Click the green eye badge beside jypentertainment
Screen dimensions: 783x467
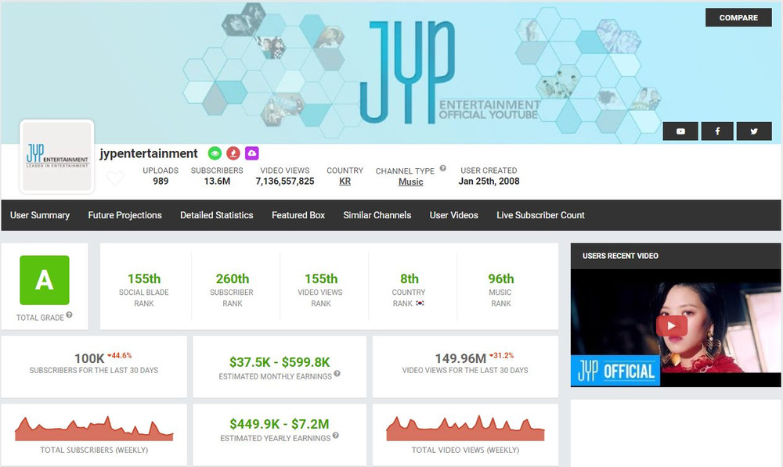[x=215, y=153]
